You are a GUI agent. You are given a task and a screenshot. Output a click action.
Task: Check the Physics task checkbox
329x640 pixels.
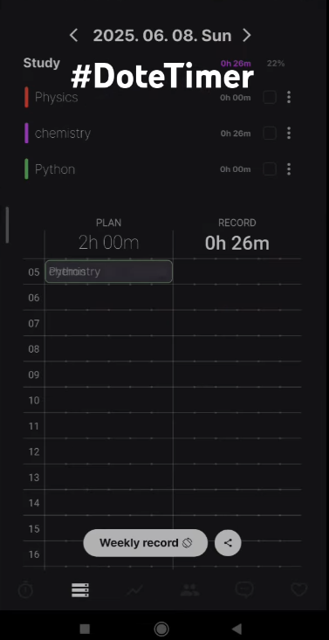(x=270, y=97)
